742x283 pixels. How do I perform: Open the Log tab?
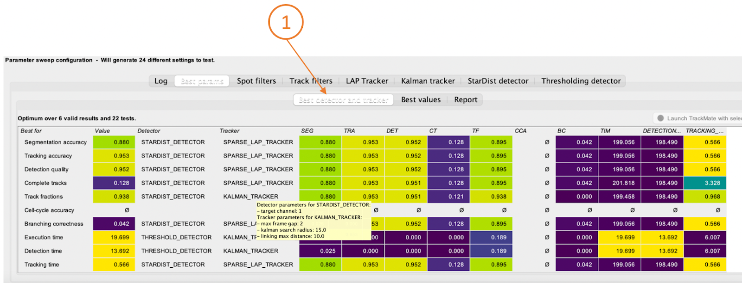pos(161,81)
